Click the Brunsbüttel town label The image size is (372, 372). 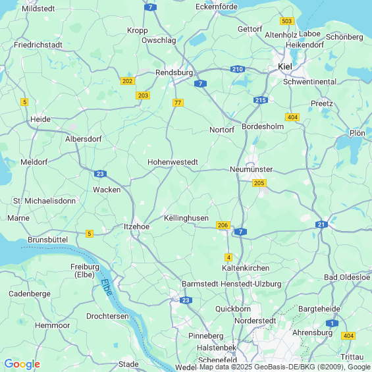48,240
